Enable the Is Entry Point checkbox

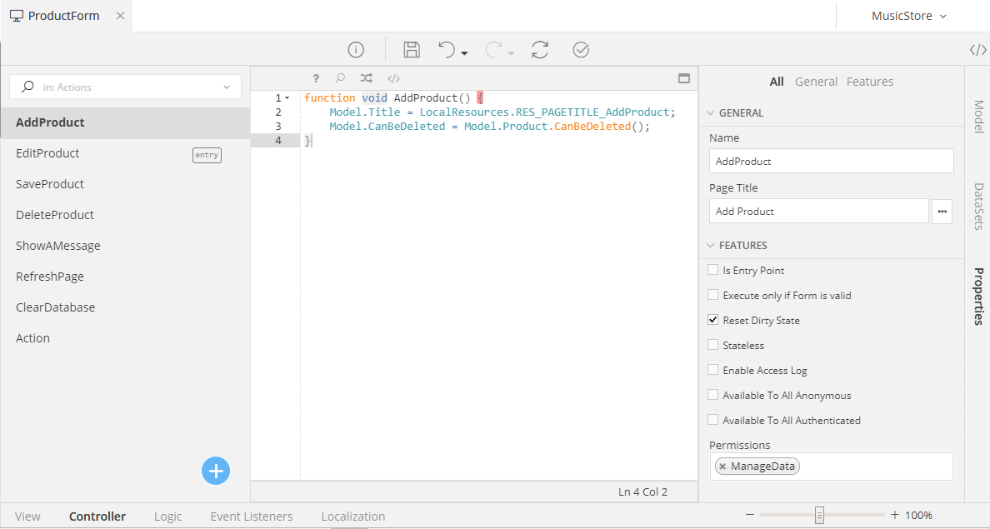(x=712, y=270)
